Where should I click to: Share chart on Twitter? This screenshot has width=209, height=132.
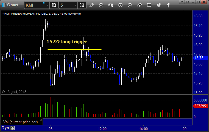coord(159,5)
